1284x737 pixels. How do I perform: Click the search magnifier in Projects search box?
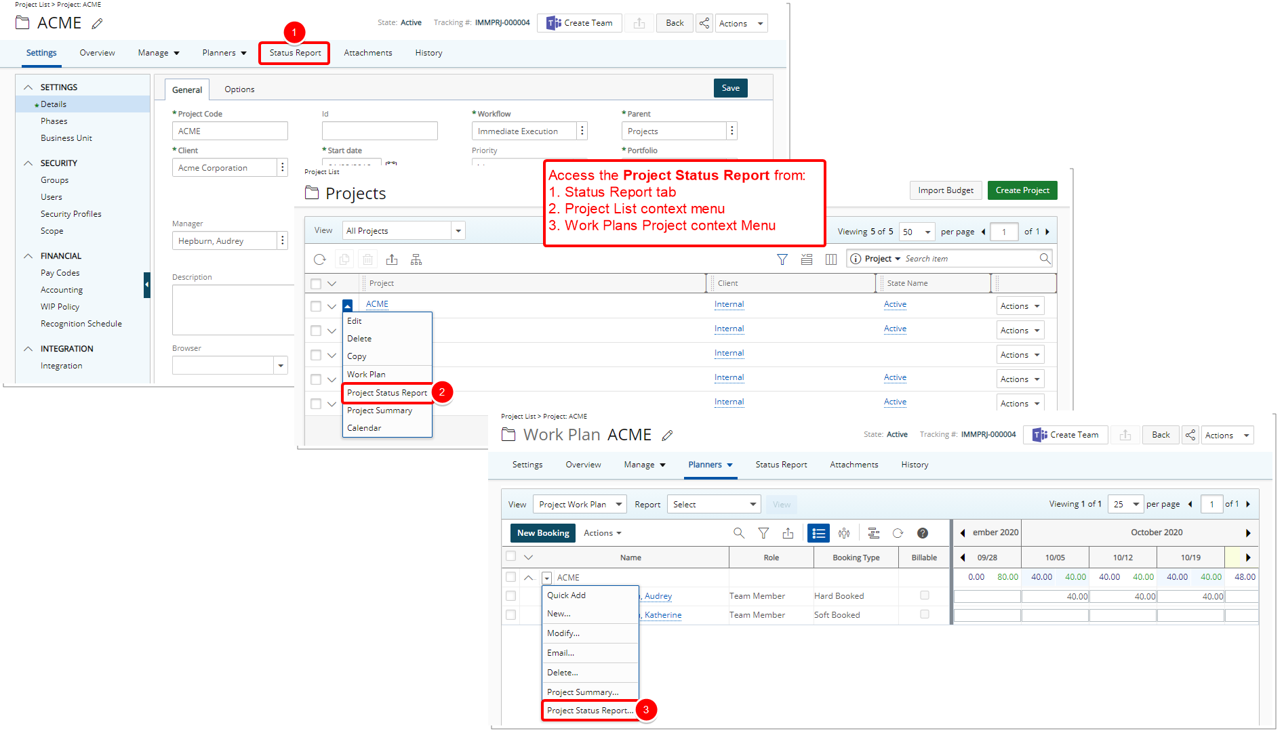tap(1045, 258)
